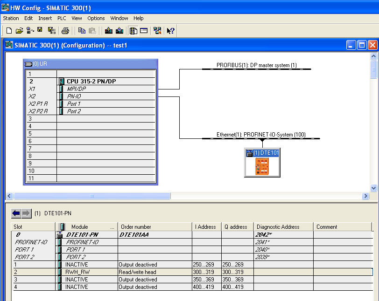379x301 pixels.
Task: Click the Paste toolbar icon
Action: [92, 31]
